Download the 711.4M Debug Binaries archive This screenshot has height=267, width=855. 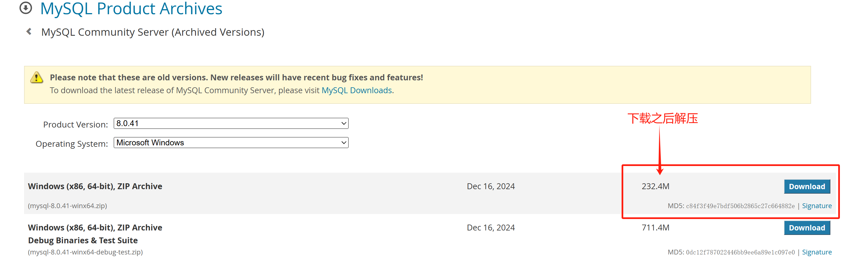click(807, 228)
